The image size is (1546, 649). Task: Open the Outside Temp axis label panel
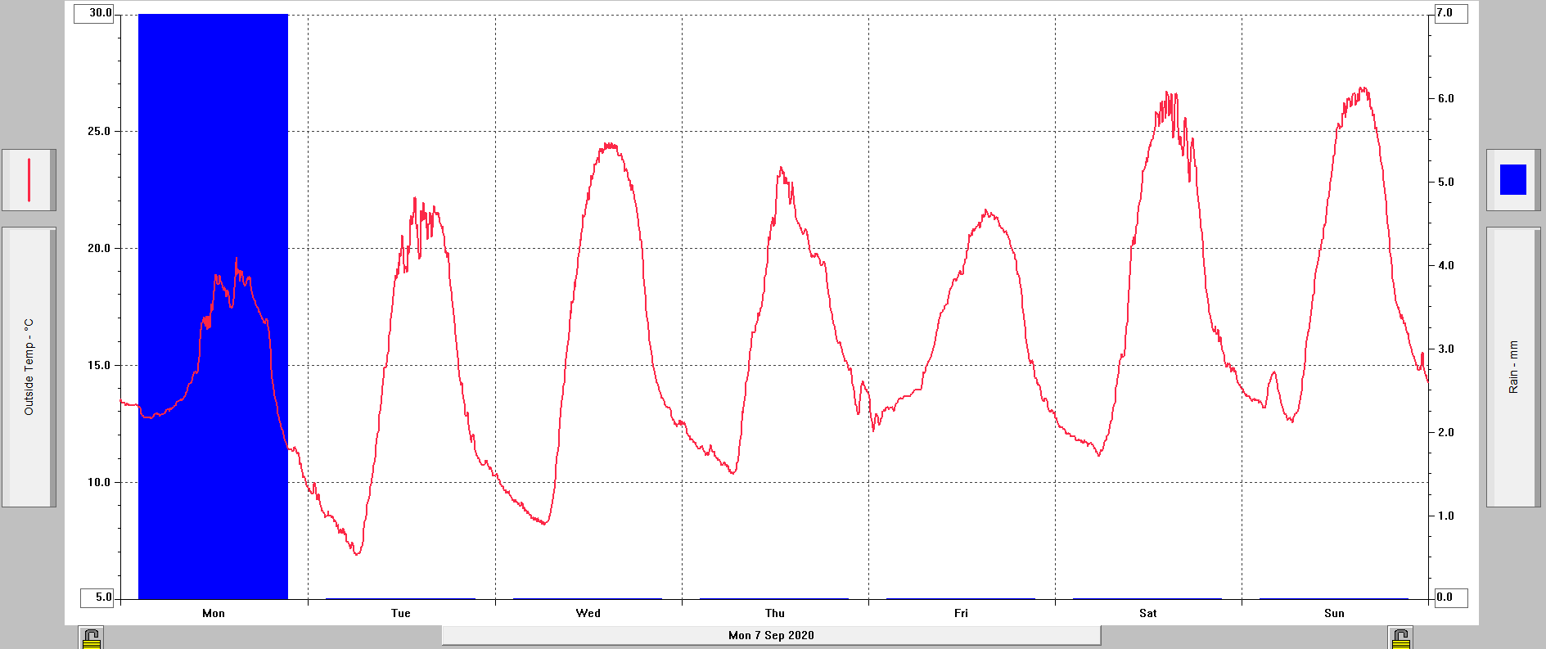click(29, 367)
